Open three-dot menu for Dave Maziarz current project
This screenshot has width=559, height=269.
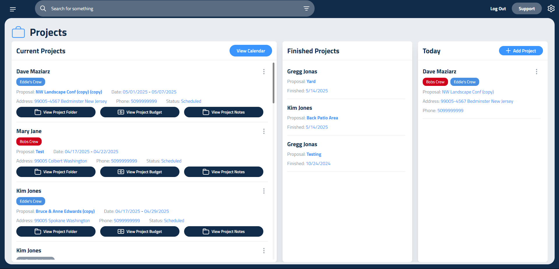pos(264,72)
